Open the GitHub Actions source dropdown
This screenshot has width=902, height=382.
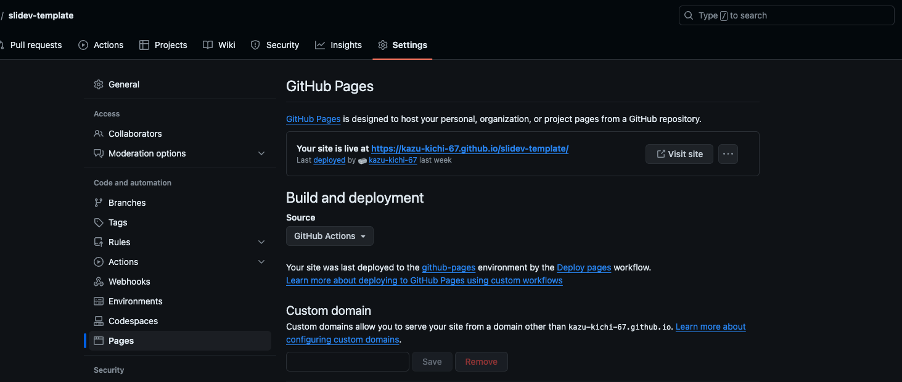coord(330,236)
